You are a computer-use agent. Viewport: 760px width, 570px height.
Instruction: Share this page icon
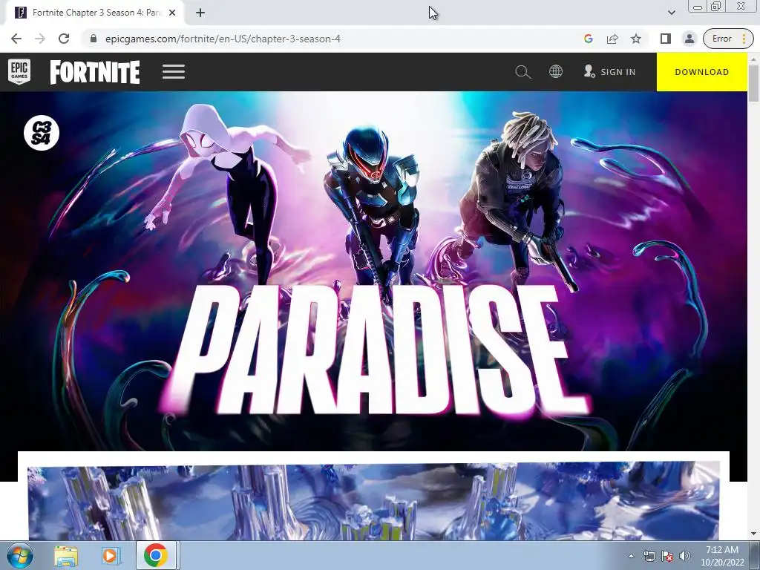pos(612,39)
